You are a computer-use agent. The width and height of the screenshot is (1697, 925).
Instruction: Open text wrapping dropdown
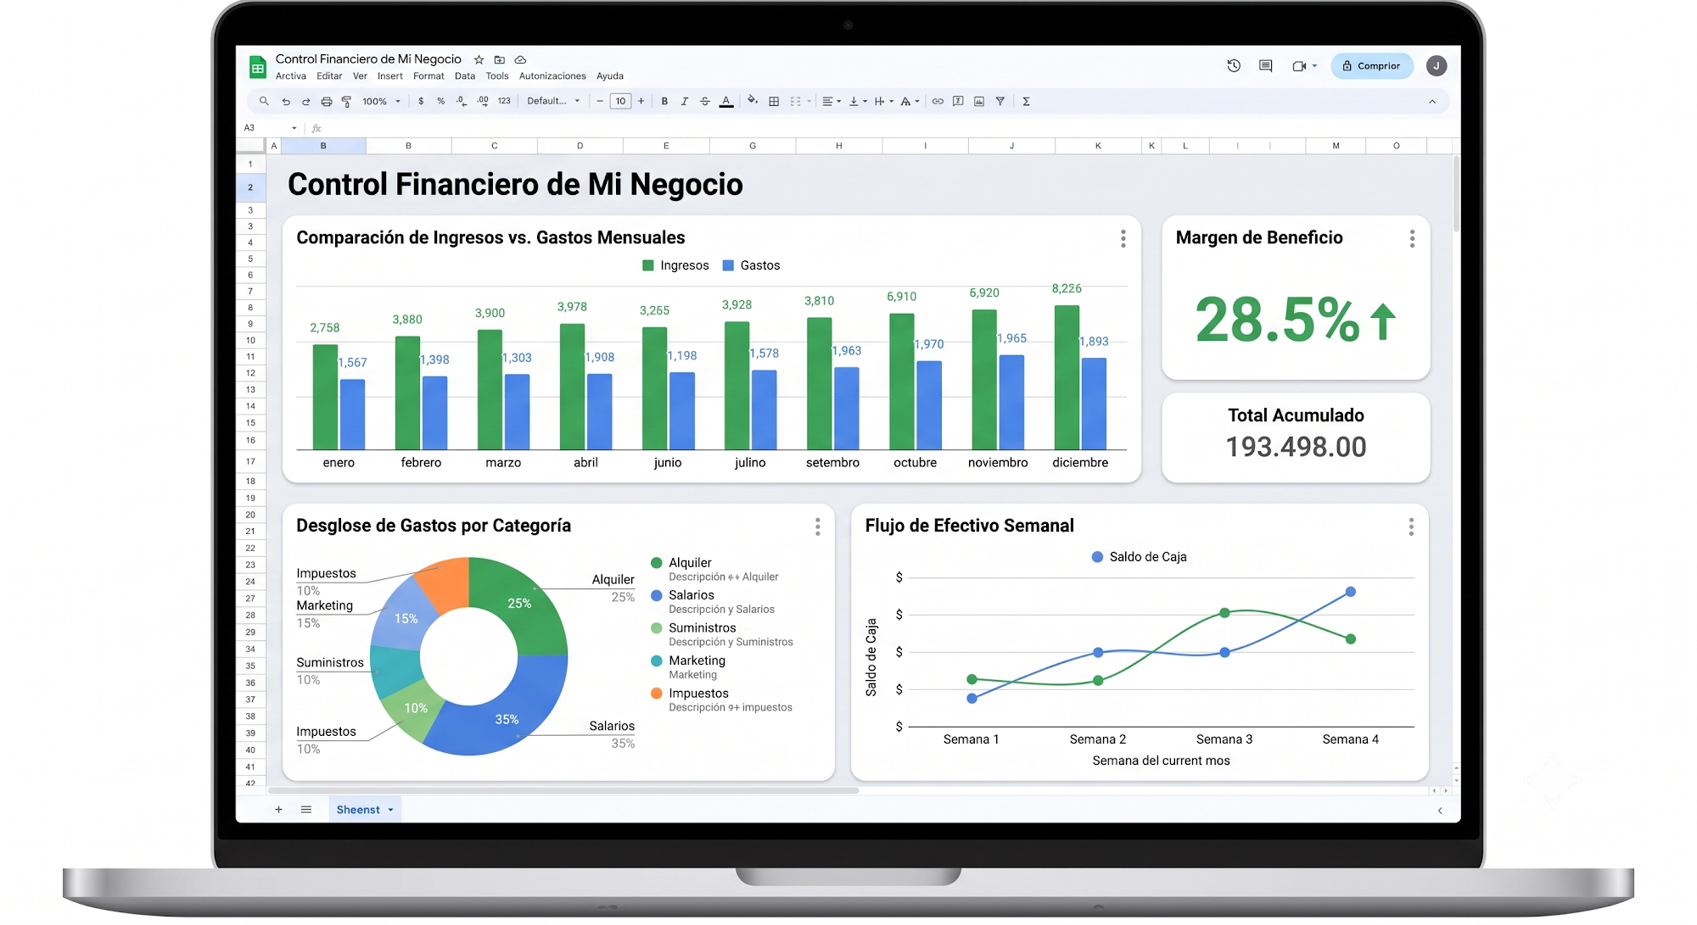[883, 101]
